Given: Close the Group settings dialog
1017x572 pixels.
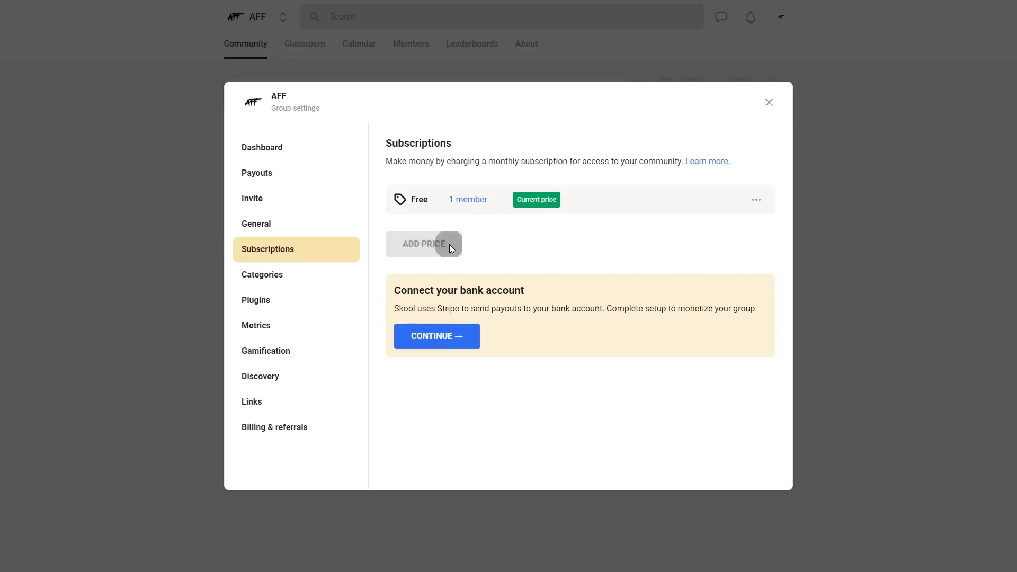Looking at the screenshot, I should coord(769,102).
